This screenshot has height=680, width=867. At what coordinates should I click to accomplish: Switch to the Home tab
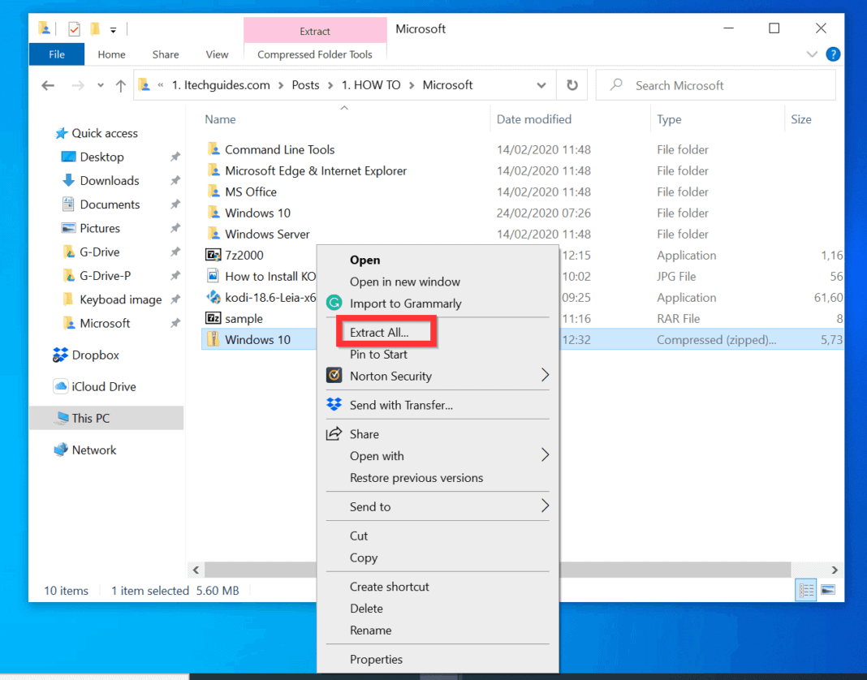111,54
